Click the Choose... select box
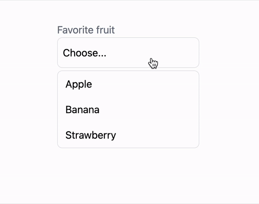This screenshot has width=259, height=204. point(128,53)
